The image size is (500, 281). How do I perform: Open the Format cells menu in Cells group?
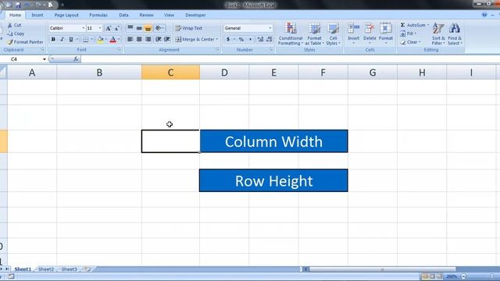(x=386, y=34)
